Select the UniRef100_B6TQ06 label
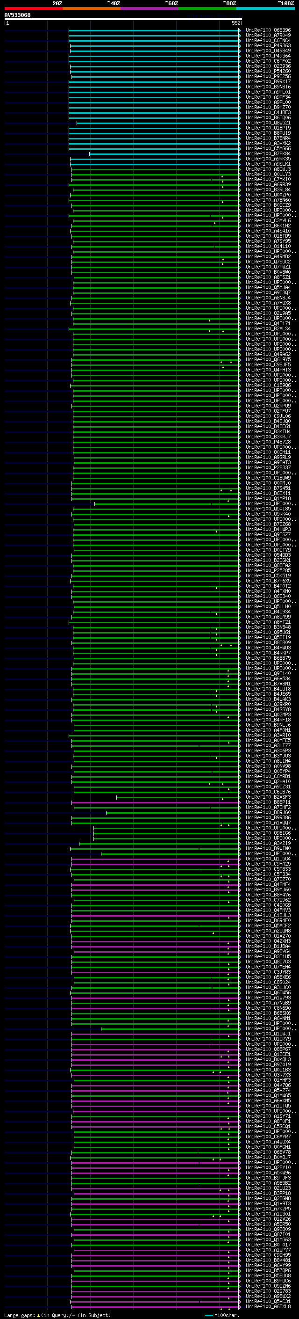Screen dimensions: 299x1319 click(x=268, y=117)
